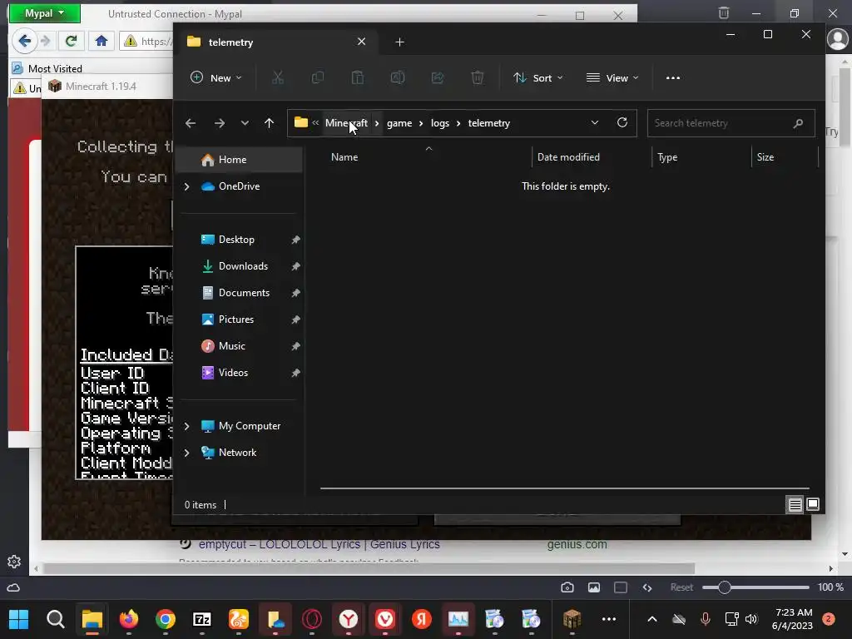Refresh the telemetry folder
852x639 pixels.
(x=622, y=123)
